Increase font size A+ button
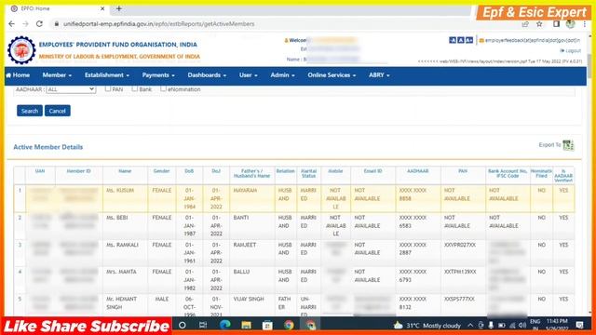The image size is (596, 335). click(469, 40)
